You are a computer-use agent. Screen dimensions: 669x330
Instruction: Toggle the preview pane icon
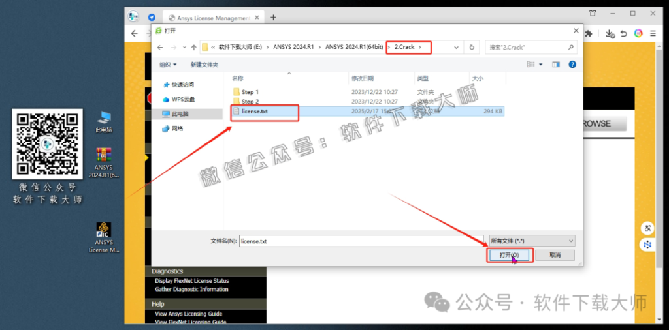(x=556, y=65)
